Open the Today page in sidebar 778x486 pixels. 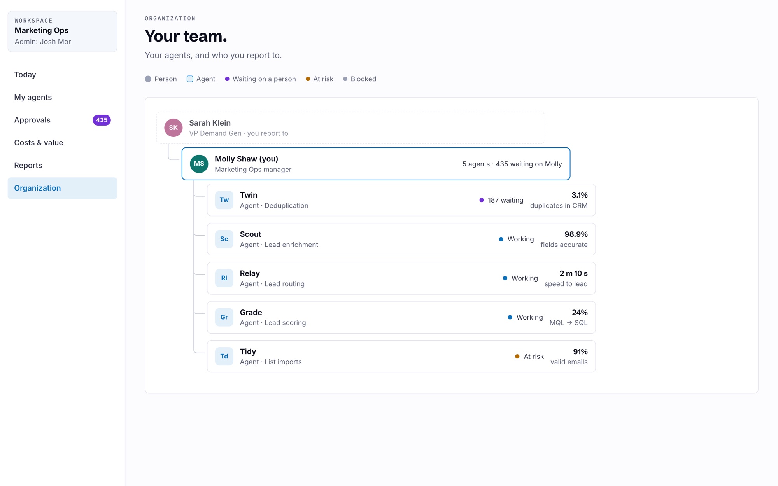62,75
